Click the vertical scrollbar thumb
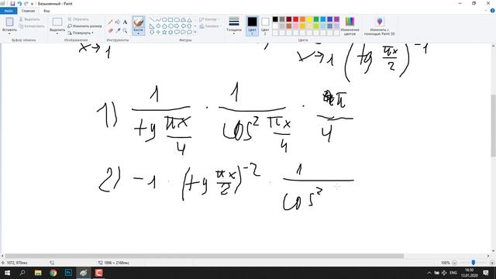 pyautogui.click(x=493, y=126)
